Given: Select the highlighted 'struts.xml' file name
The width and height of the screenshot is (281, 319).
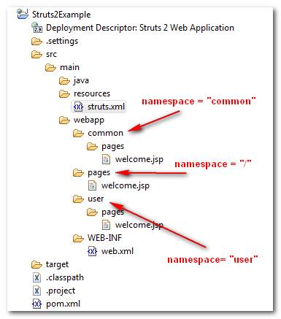Looking at the screenshot, I should pyautogui.click(x=106, y=107).
